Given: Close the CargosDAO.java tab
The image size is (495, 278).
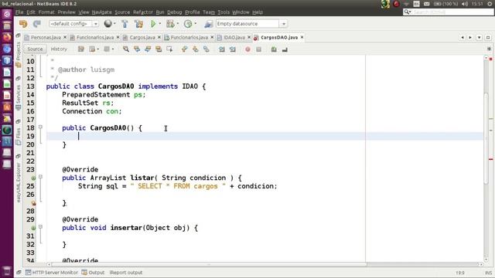Looking at the screenshot, I should coord(302,37).
